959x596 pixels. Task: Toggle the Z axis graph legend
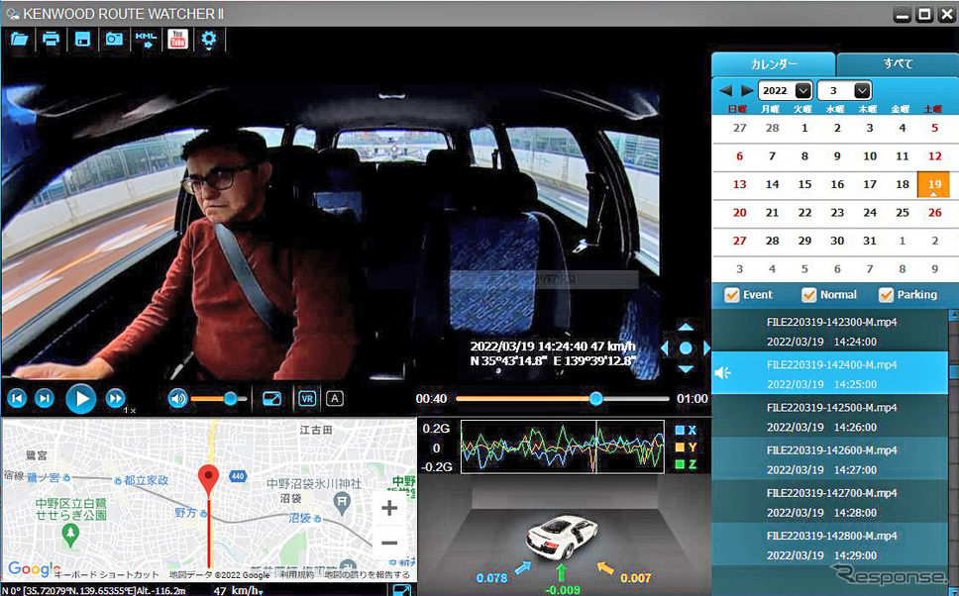686,464
